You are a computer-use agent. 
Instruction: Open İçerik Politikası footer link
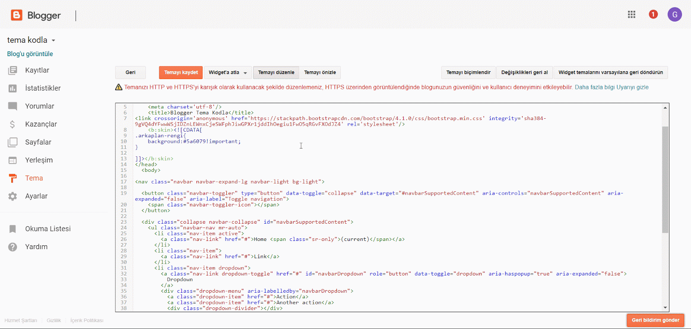pyautogui.click(x=87, y=320)
